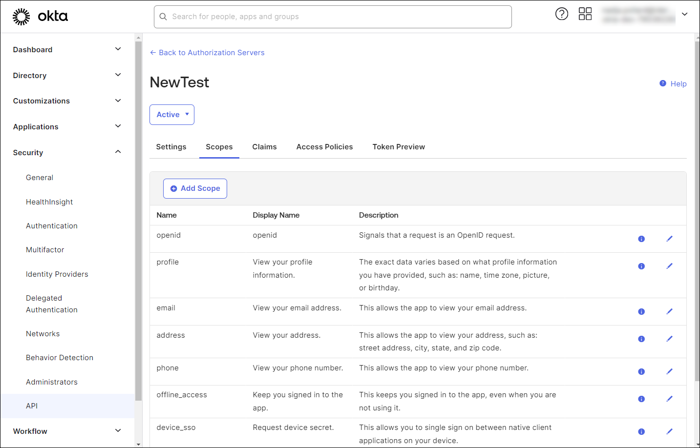Click the Description column header
The height and width of the screenshot is (448, 700).
[379, 215]
